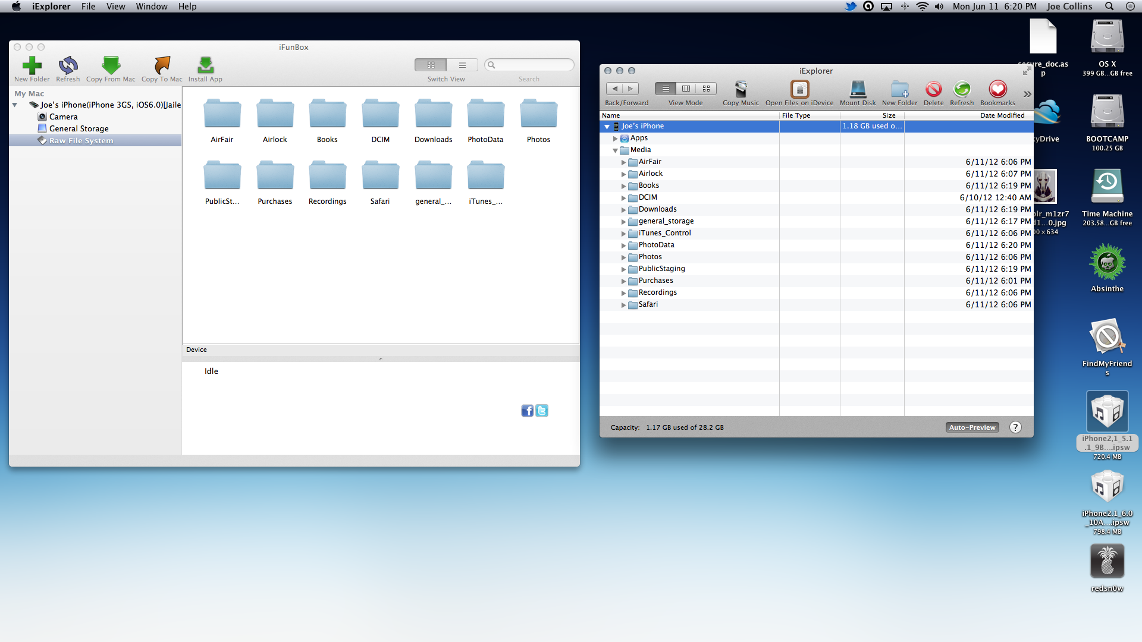Click the Auto-Preview button
The width and height of the screenshot is (1142, 642).
coord(972,427)
